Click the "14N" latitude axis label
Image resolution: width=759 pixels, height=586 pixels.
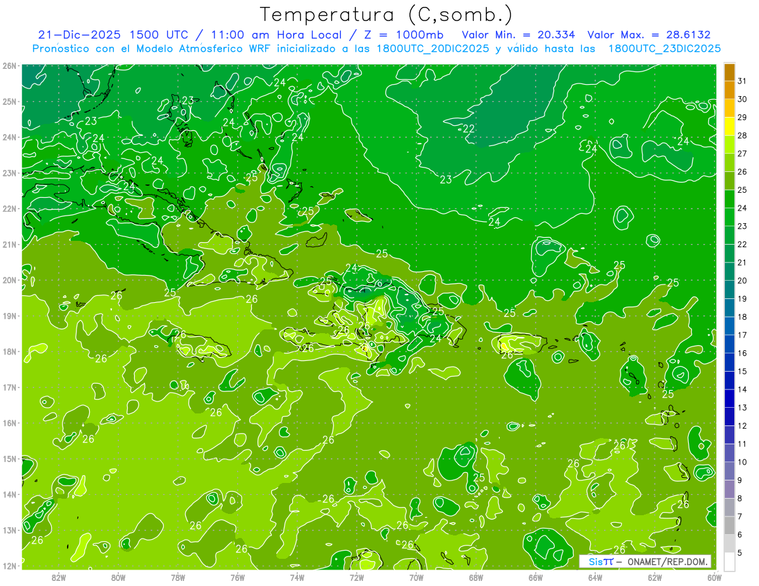coord(9,494)
